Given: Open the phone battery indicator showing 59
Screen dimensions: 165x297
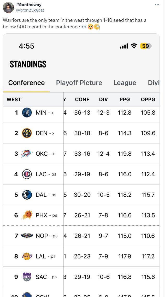Looking at the screenshot, I should coord(145,46).
